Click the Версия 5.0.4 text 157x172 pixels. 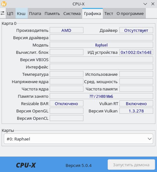coord(78,165)
